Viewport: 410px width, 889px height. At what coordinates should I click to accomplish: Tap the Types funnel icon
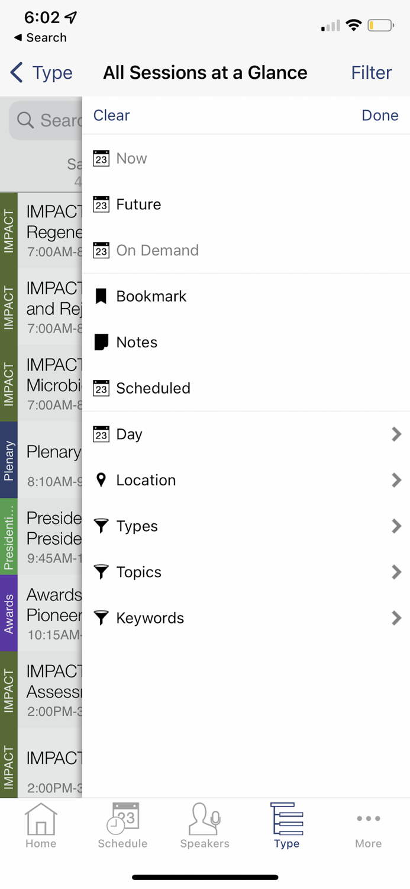click(101, 526)
